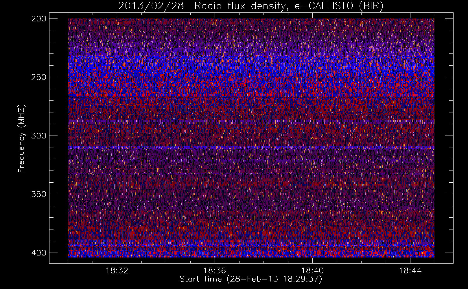Click the 400 frequency tick label
This screenshot has height=289, width=468.
(x=38, y=253)
